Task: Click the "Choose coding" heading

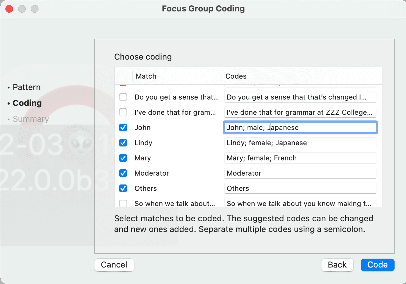Action: 143,57
